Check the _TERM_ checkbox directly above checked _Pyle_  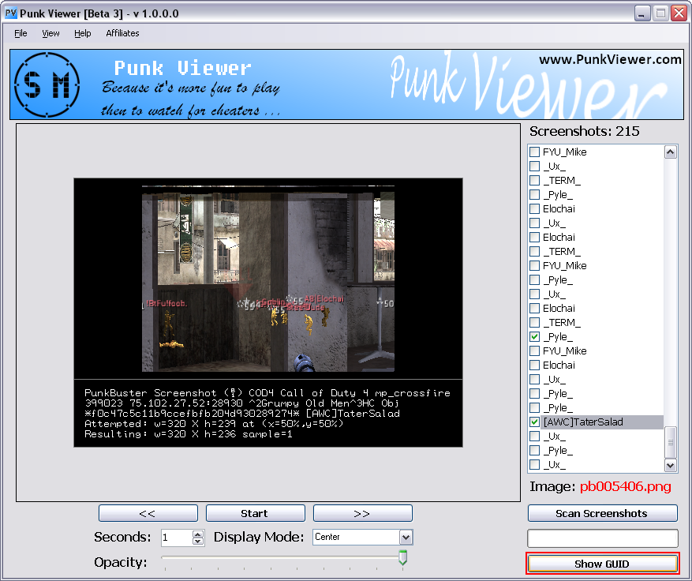pyautogui.click(x=535, y=323)
